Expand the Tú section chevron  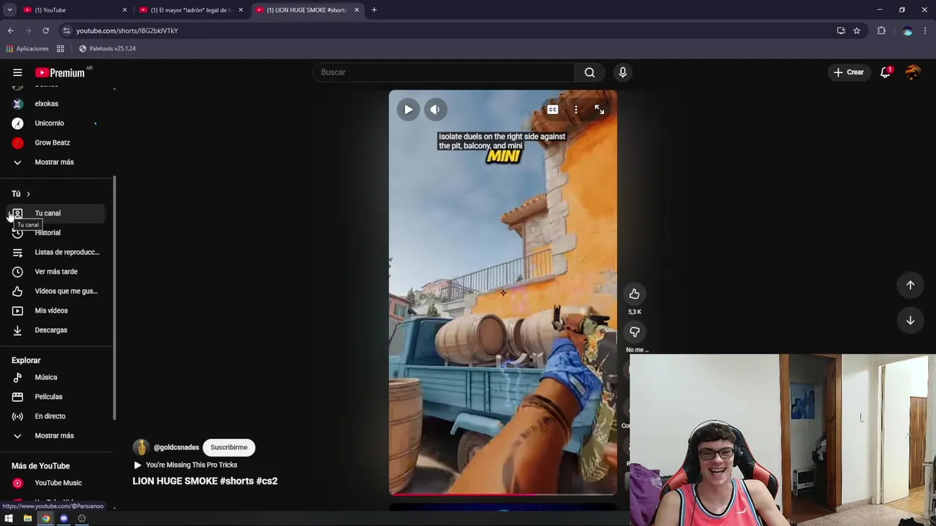28,194
